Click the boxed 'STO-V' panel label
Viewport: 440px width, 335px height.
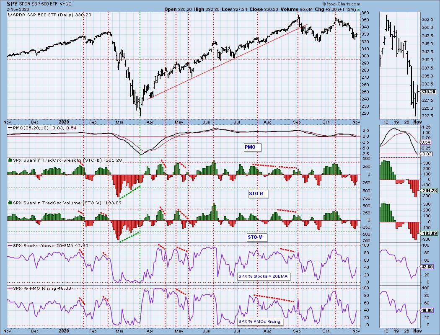pyautogui.click(x=257, y=237)
